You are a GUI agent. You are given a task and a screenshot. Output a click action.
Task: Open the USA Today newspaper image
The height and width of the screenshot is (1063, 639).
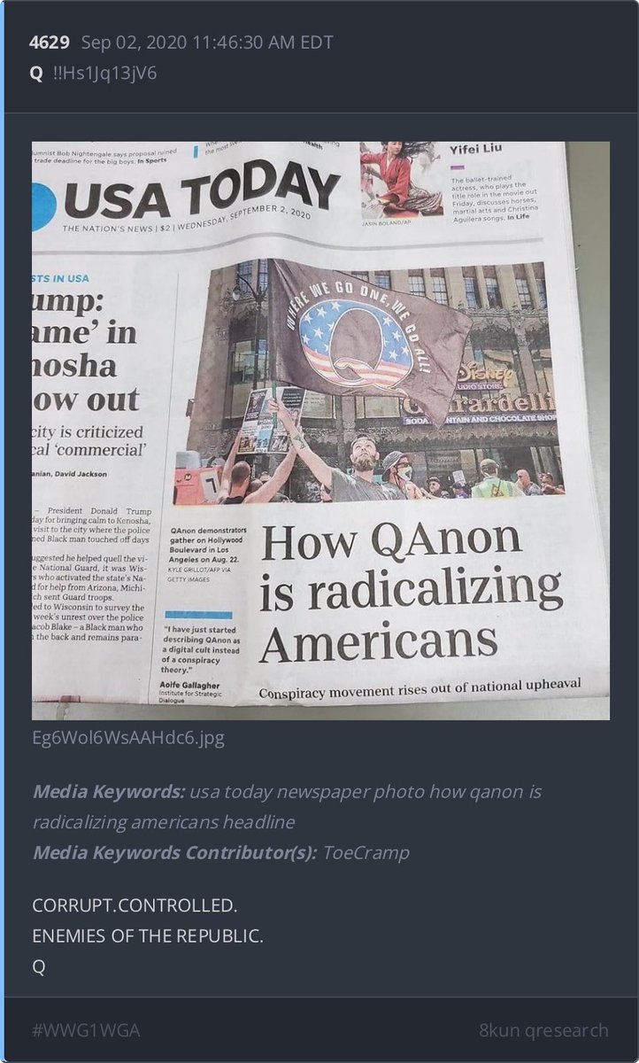[320, 431]
